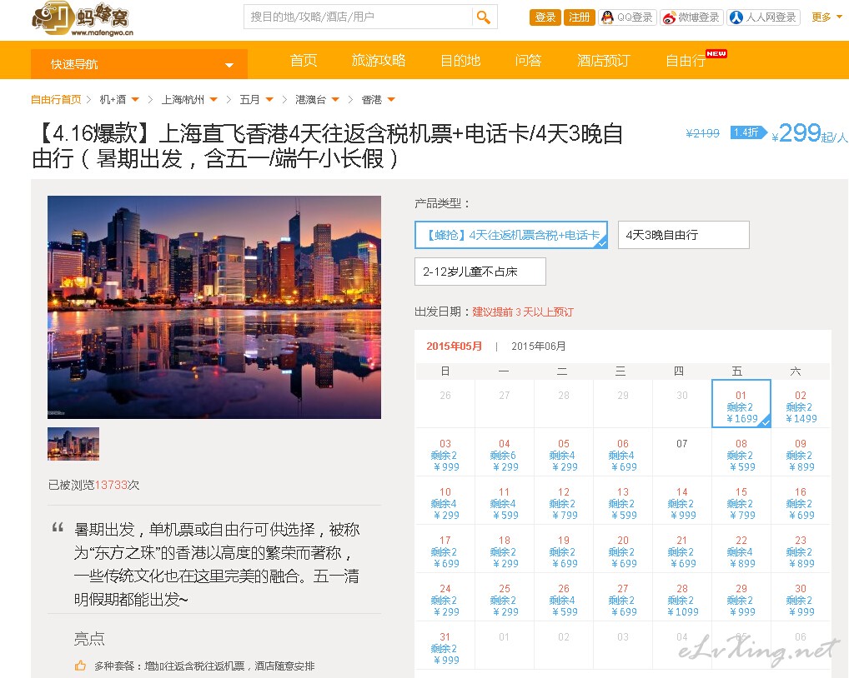Click the NEW badge on 自由行
849x678 pixels.
716,53
